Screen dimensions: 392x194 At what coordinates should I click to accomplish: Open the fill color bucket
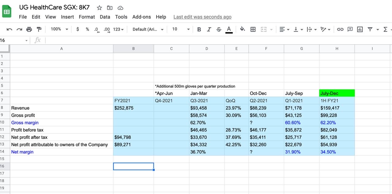pos(242,29)
